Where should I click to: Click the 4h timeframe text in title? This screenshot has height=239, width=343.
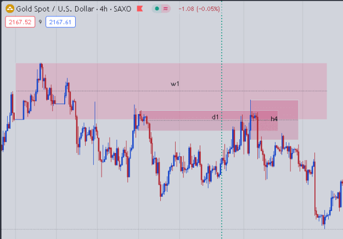104,9
